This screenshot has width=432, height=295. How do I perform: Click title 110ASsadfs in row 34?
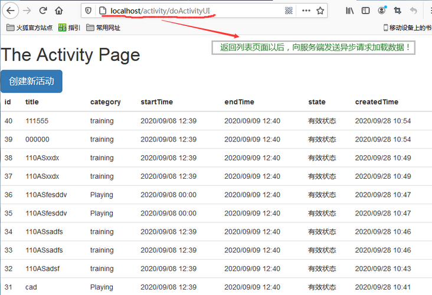click(44, 232)
